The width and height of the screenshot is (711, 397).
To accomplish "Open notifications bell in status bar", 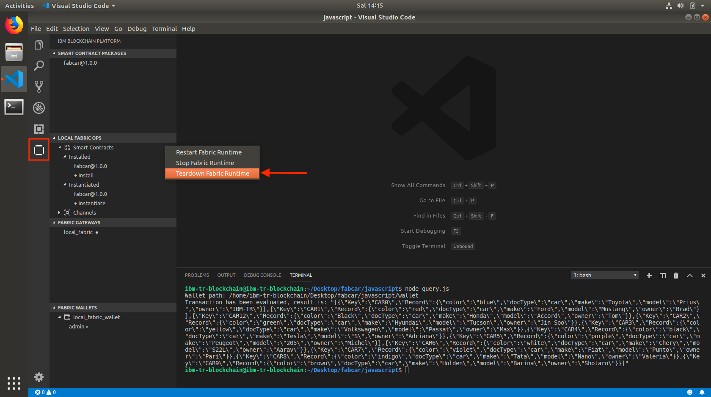I will click(x=702, y=392).
